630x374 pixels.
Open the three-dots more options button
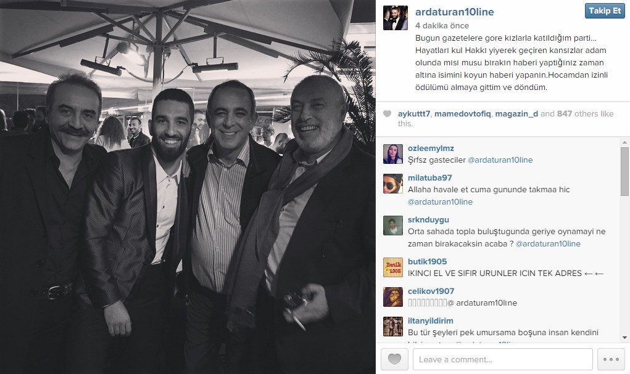coord(611,359)
